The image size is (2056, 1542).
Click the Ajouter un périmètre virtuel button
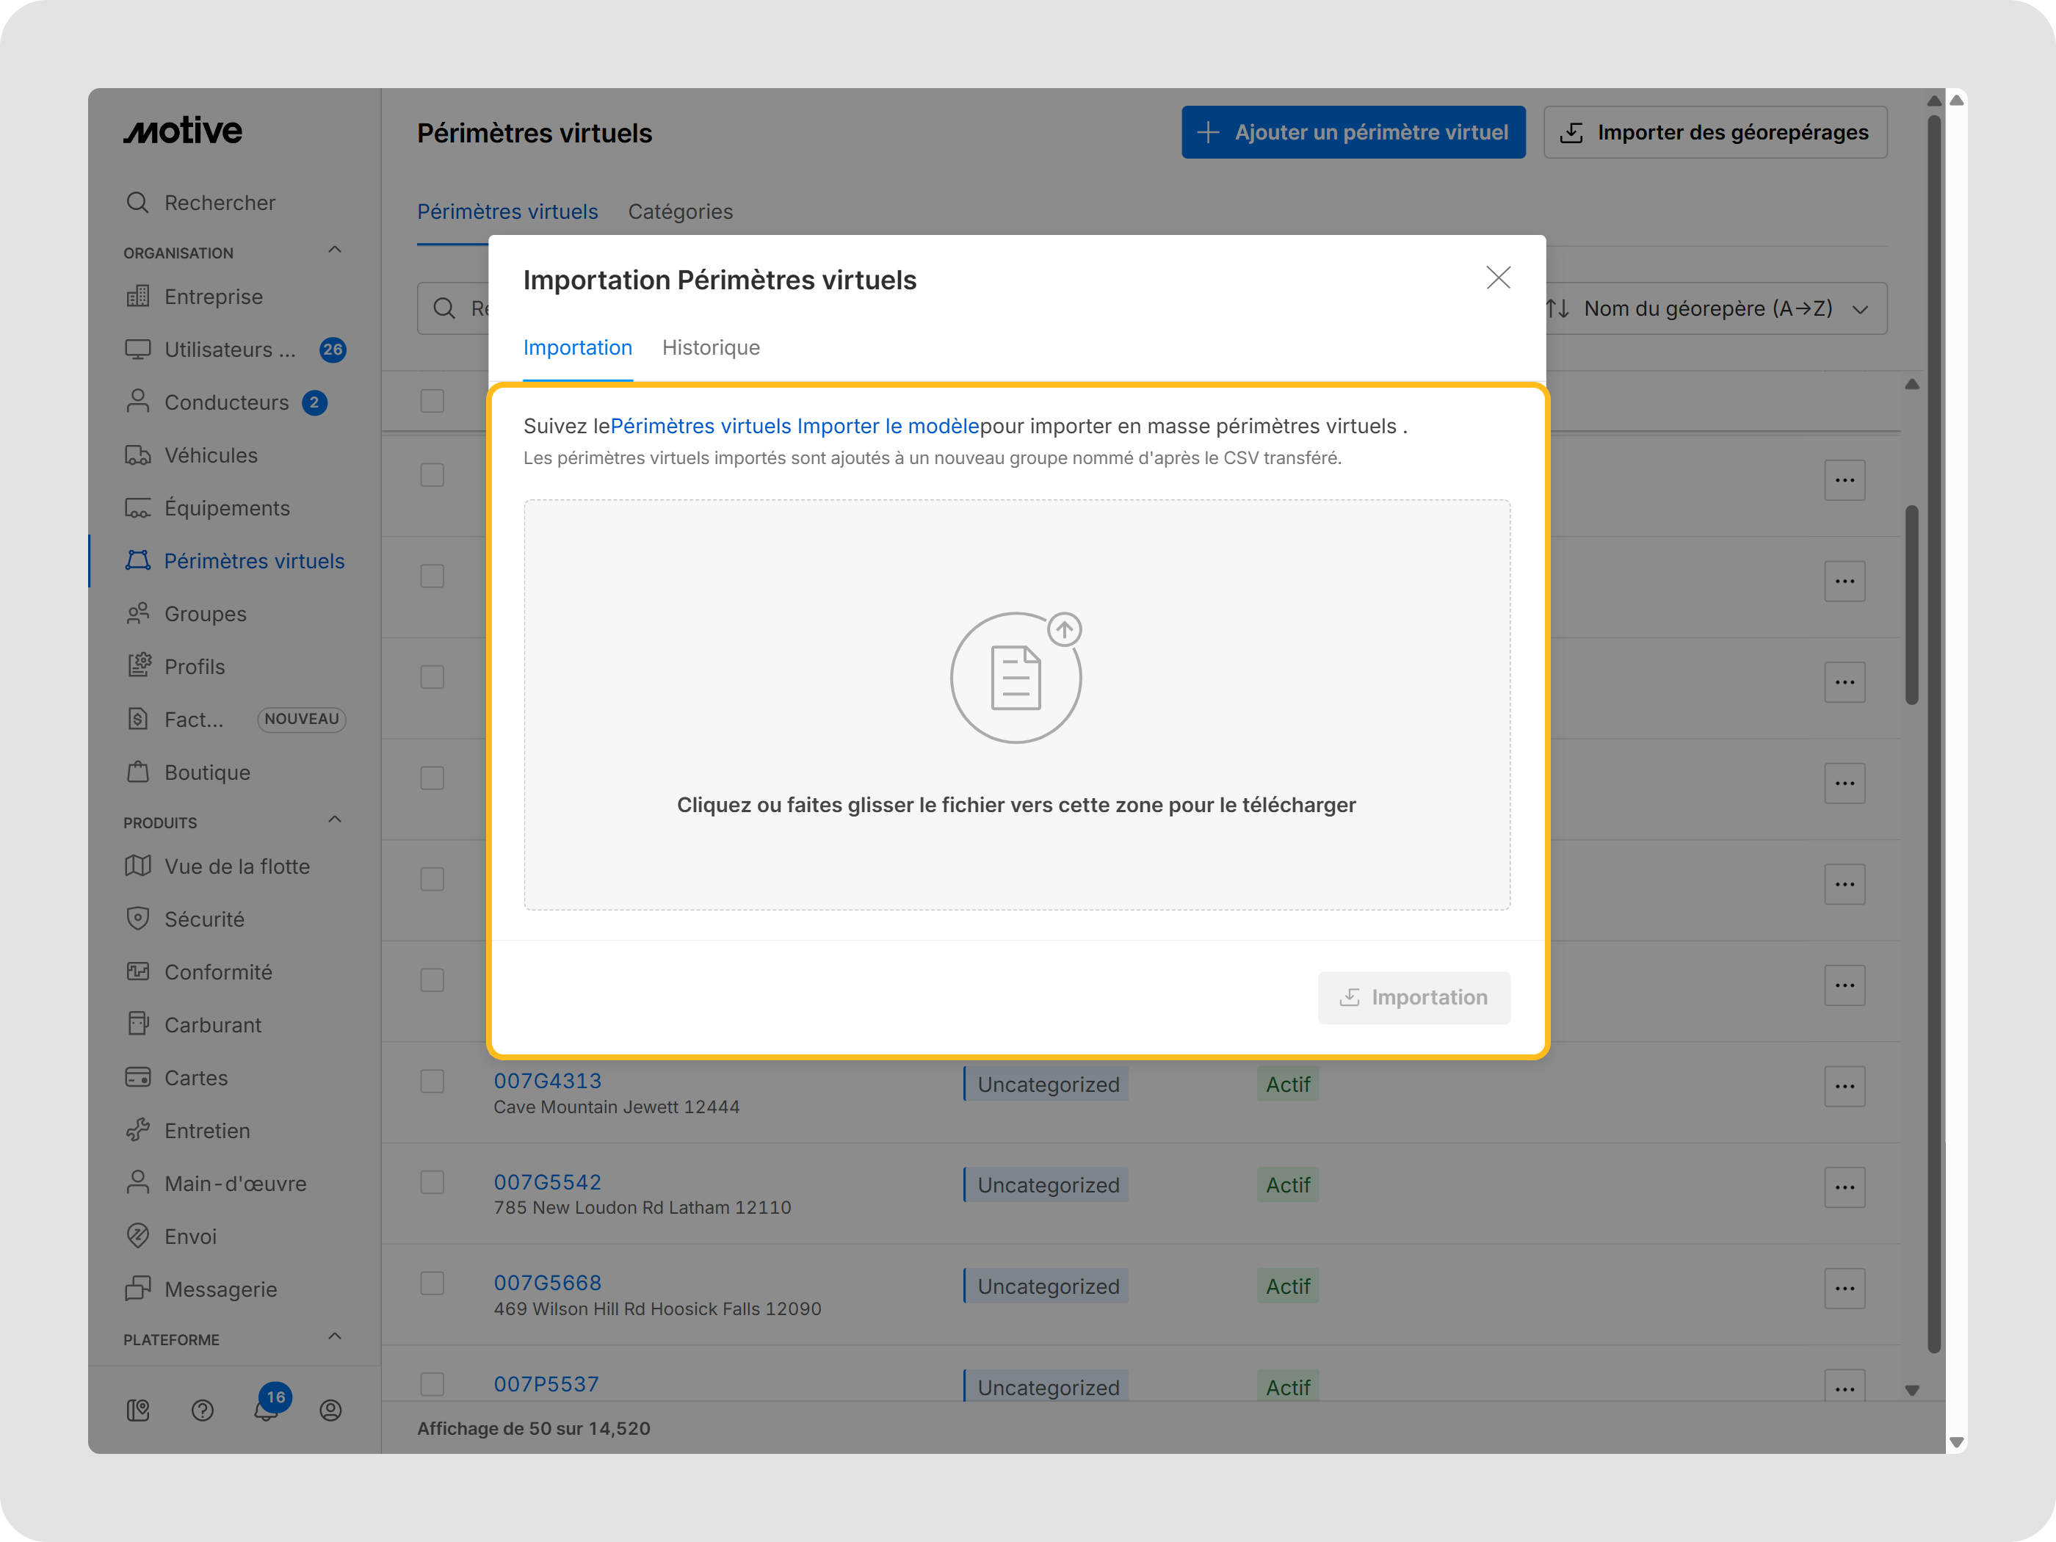point(1353,132)
